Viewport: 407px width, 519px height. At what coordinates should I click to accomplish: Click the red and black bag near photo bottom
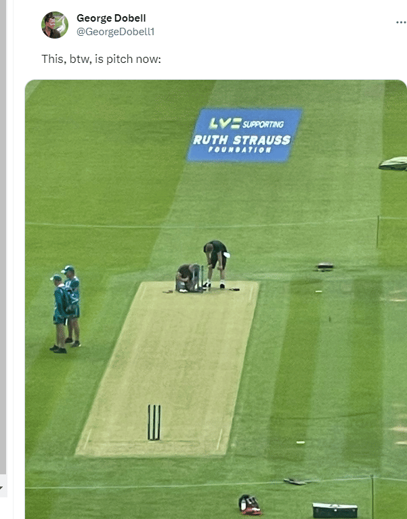tap(250, 504)
